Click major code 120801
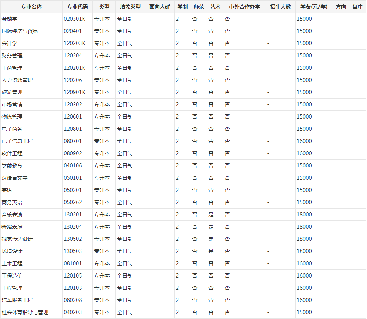The width and height of the screenshot is (367, 319). click(x=73, y=129)
